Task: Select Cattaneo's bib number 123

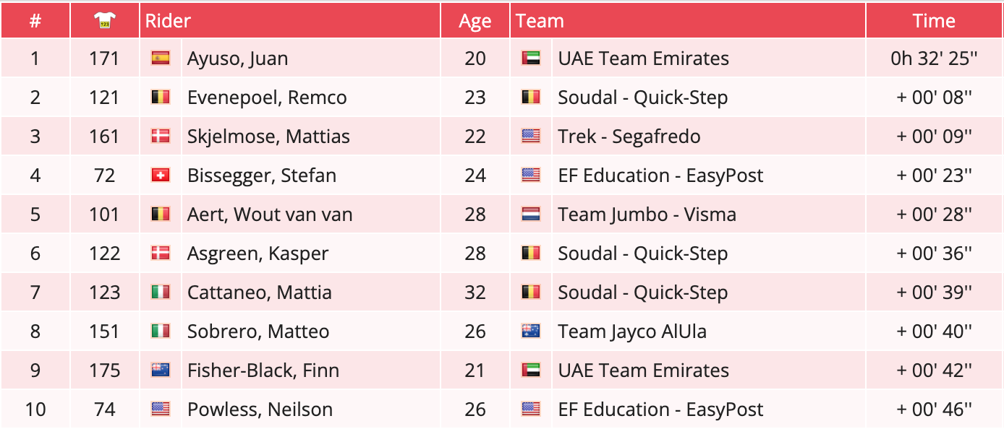Action: (105, 292)
